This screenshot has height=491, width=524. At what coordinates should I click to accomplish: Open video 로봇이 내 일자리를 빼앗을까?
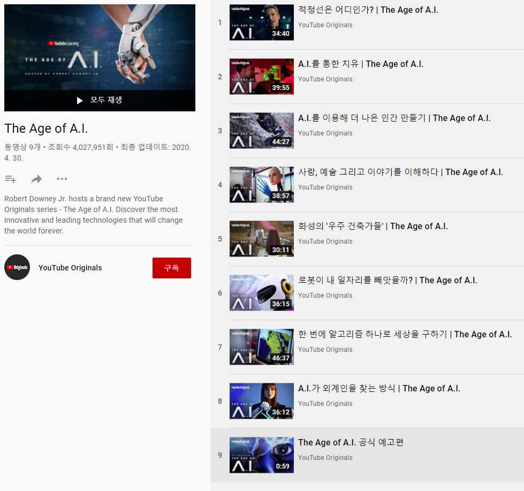click(x=388, y=280)
